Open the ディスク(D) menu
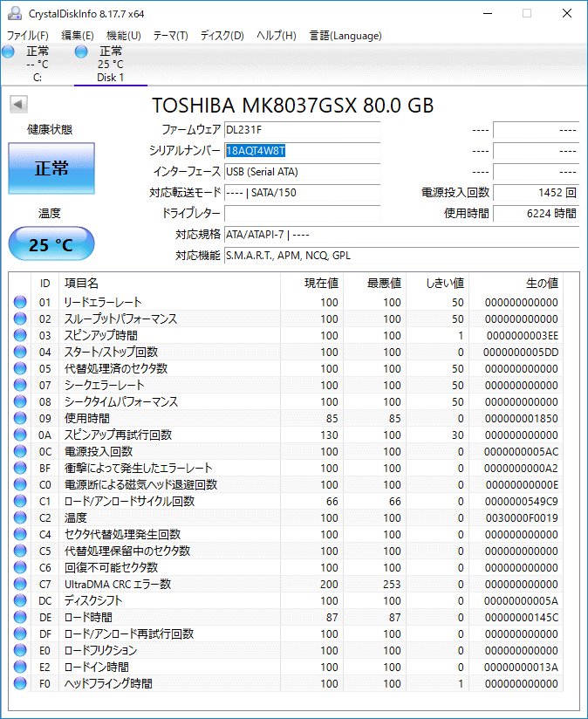 pyautogui.click(x=222, y=35)
